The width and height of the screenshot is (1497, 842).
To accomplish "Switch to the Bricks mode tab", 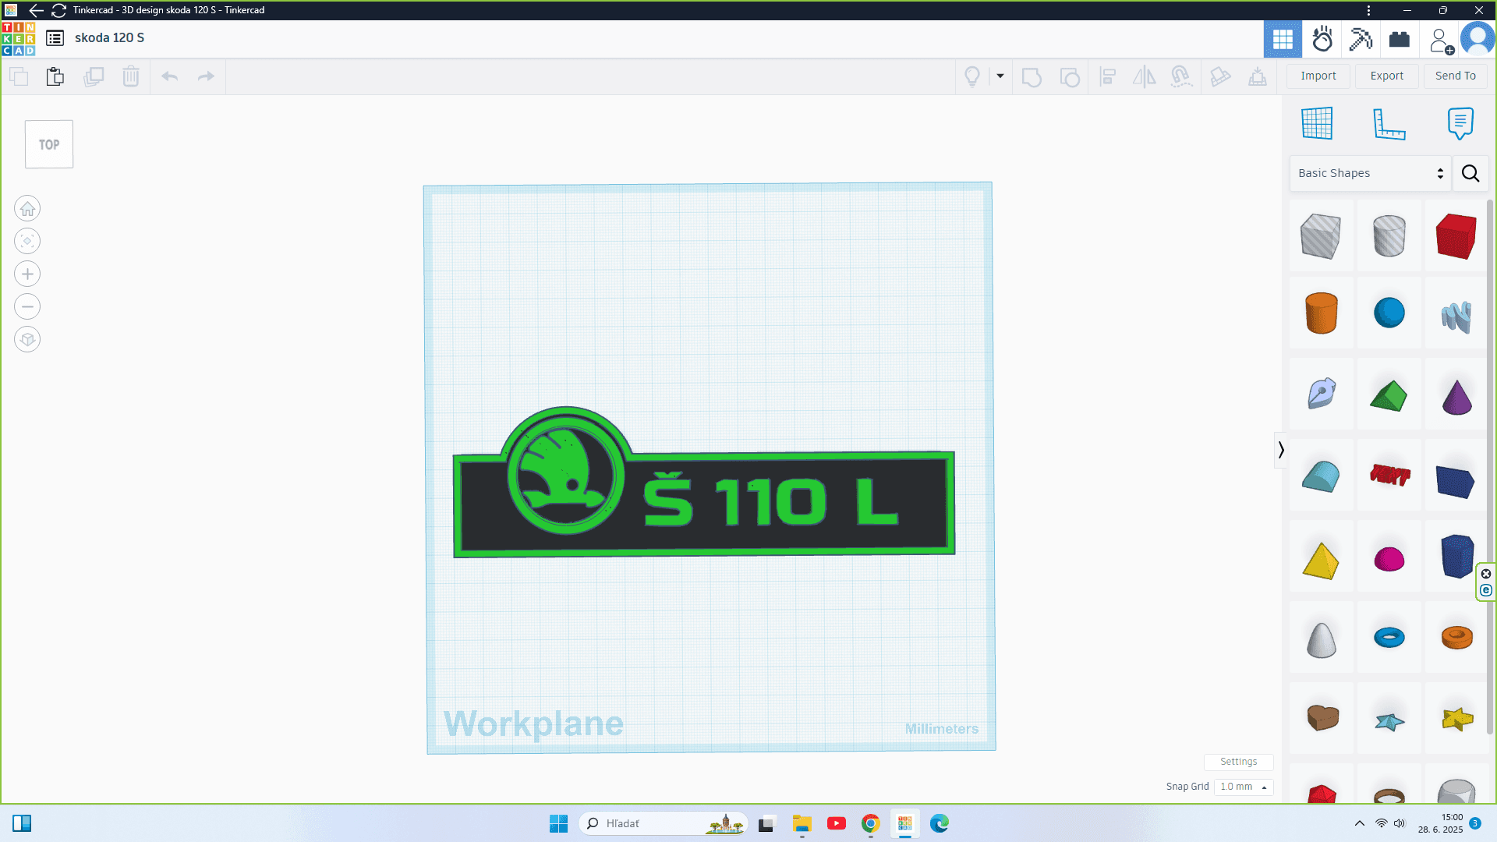I will point(1400,39).
